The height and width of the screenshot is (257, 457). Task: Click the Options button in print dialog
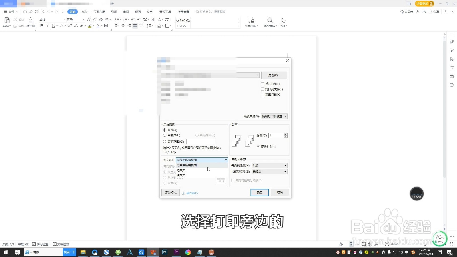click(x=171, y=192)
